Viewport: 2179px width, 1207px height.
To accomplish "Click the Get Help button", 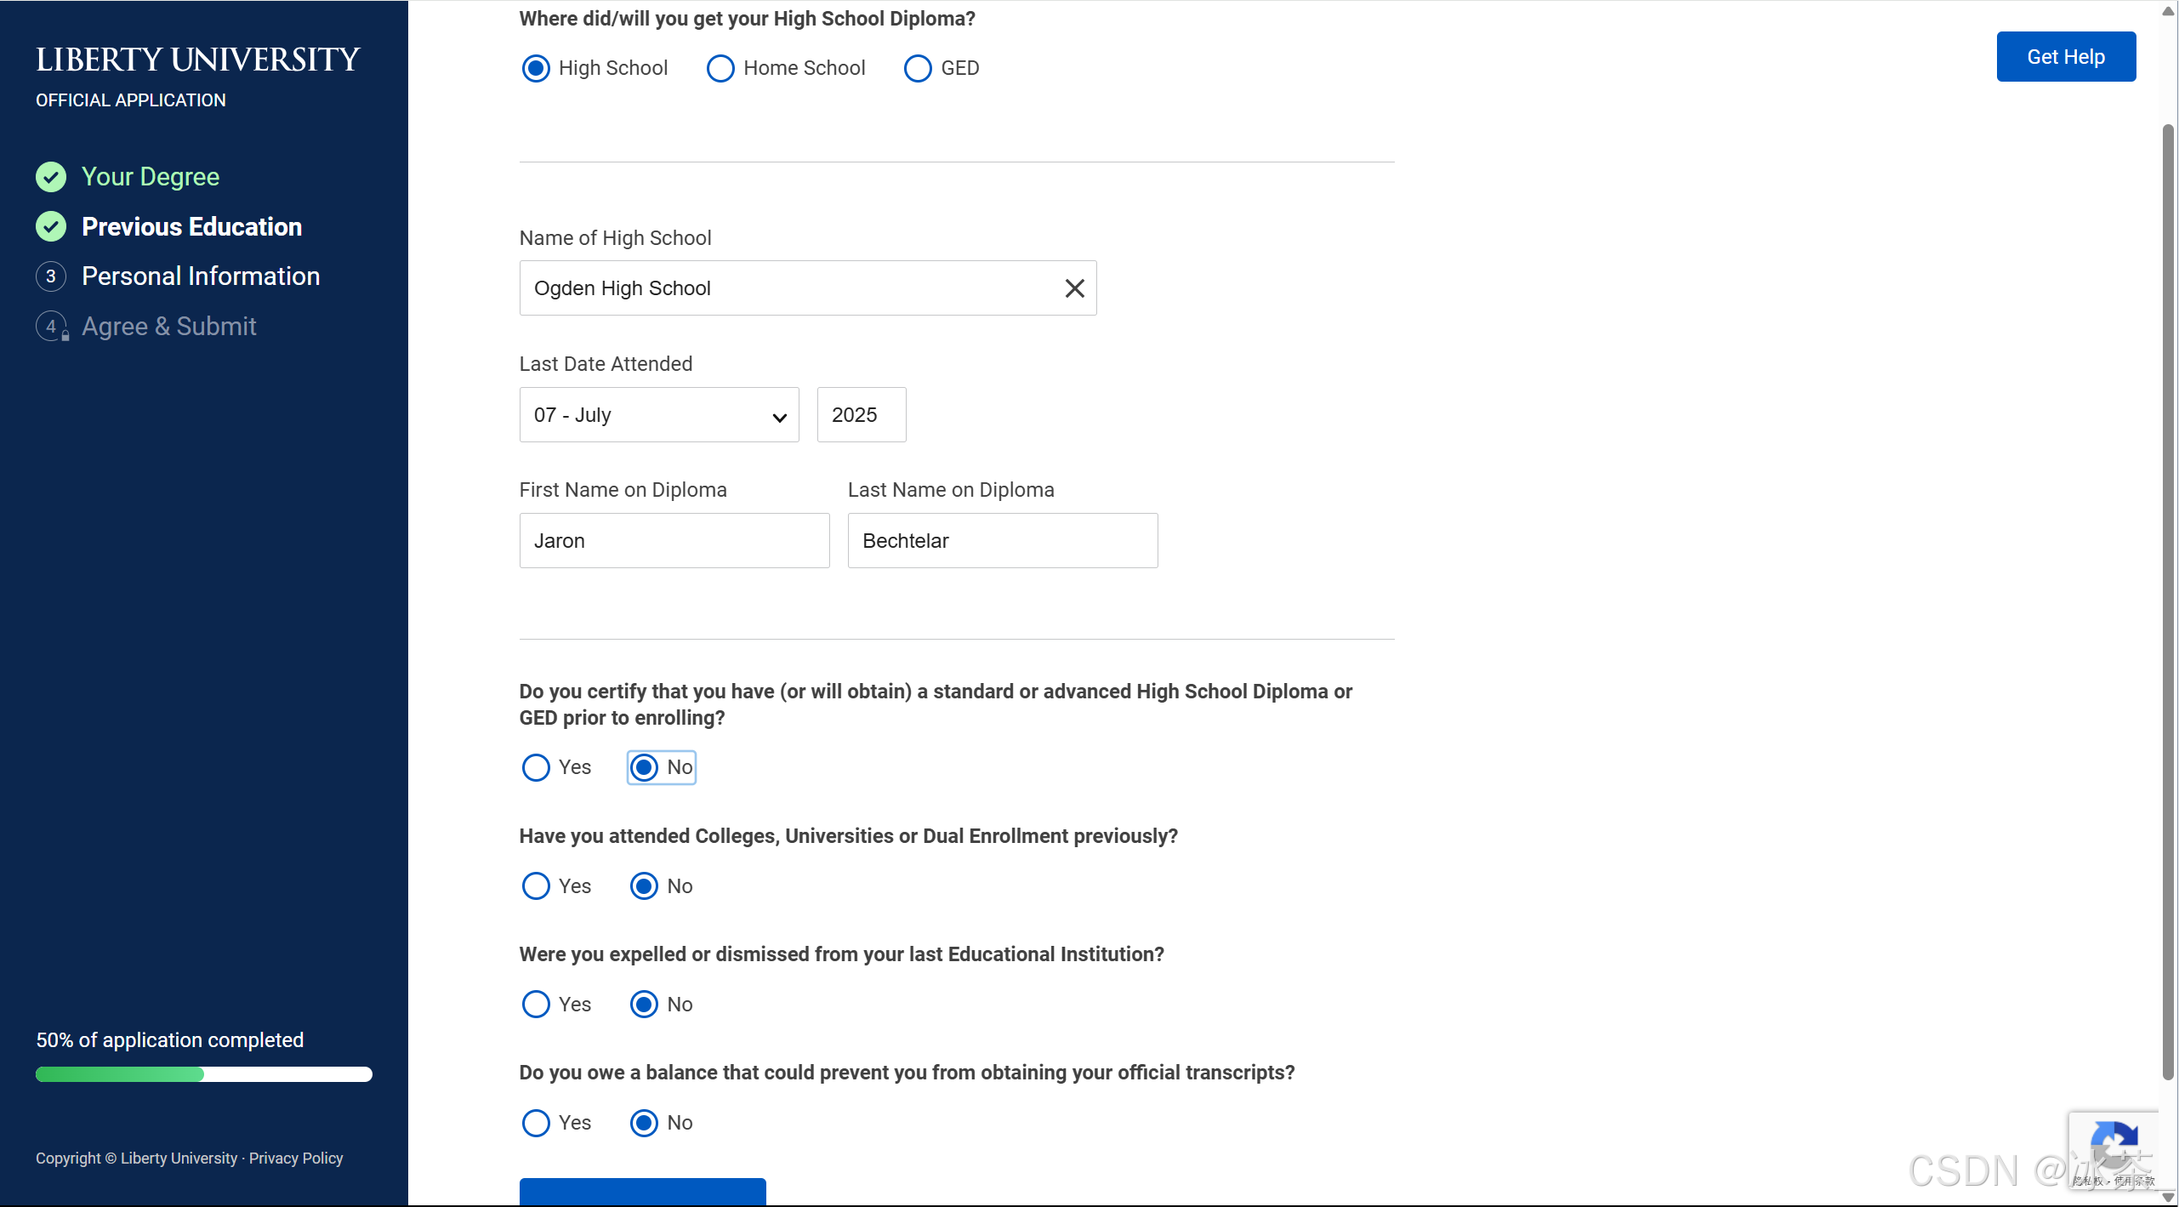I will pyautogui.click(x=2065, y=57).
